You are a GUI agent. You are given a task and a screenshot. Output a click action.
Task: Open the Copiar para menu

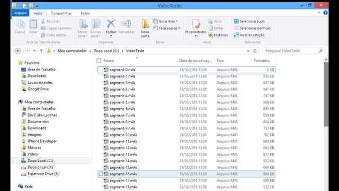(x=95, y=28)
